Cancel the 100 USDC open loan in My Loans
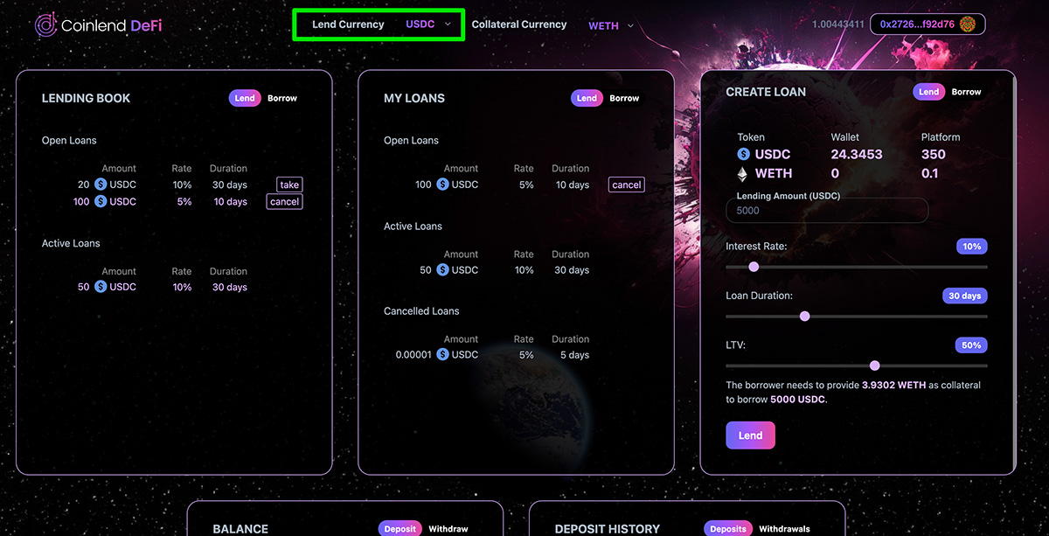The image size is (1049, 536). [627, 184]
